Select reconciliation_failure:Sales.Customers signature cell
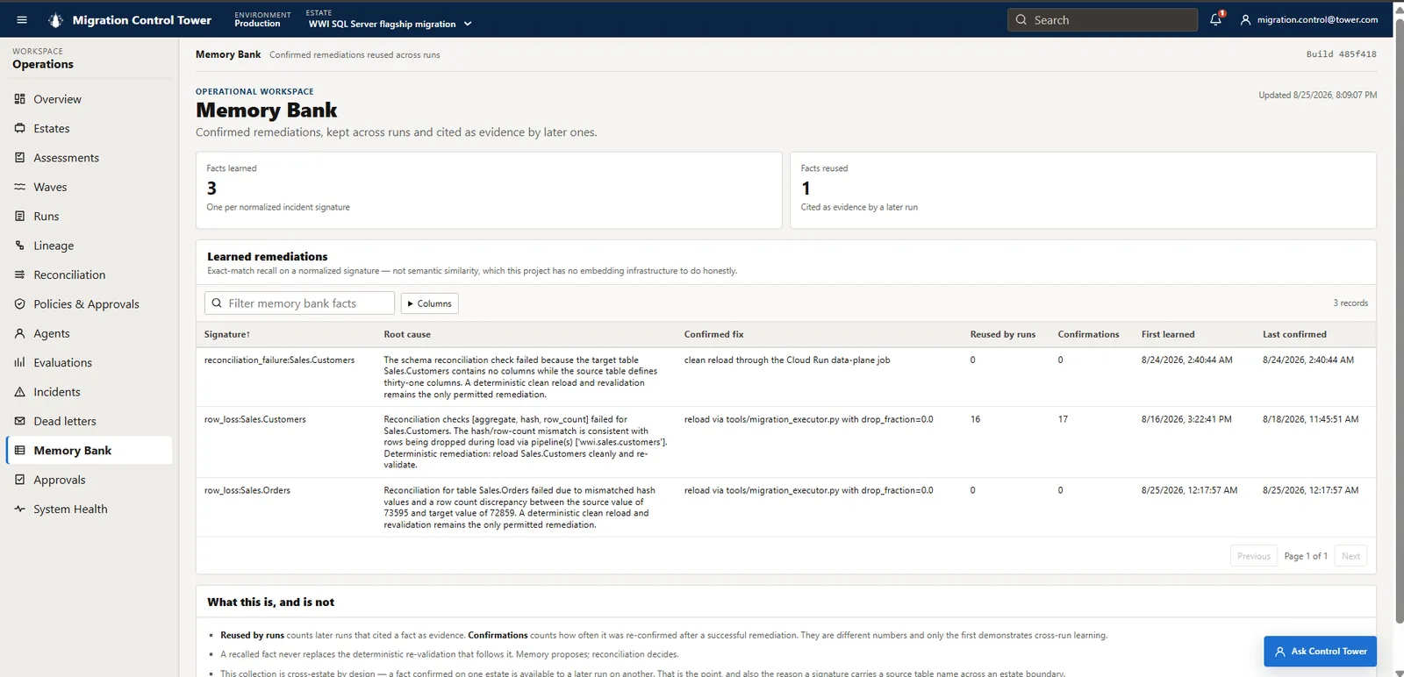This screenshot has width=1404, height=677. tap(279, 360)
